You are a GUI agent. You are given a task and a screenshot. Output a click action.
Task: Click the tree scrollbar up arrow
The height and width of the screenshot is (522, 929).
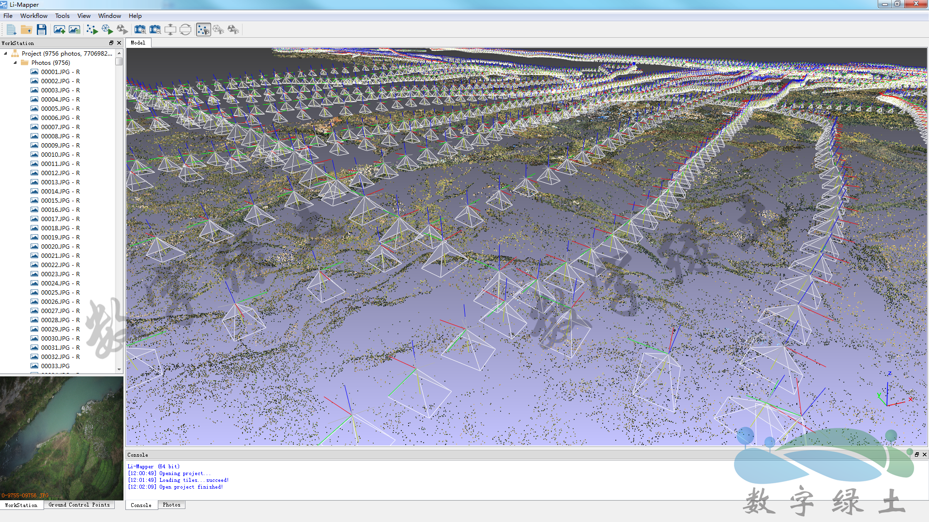[x=119, y=53]
